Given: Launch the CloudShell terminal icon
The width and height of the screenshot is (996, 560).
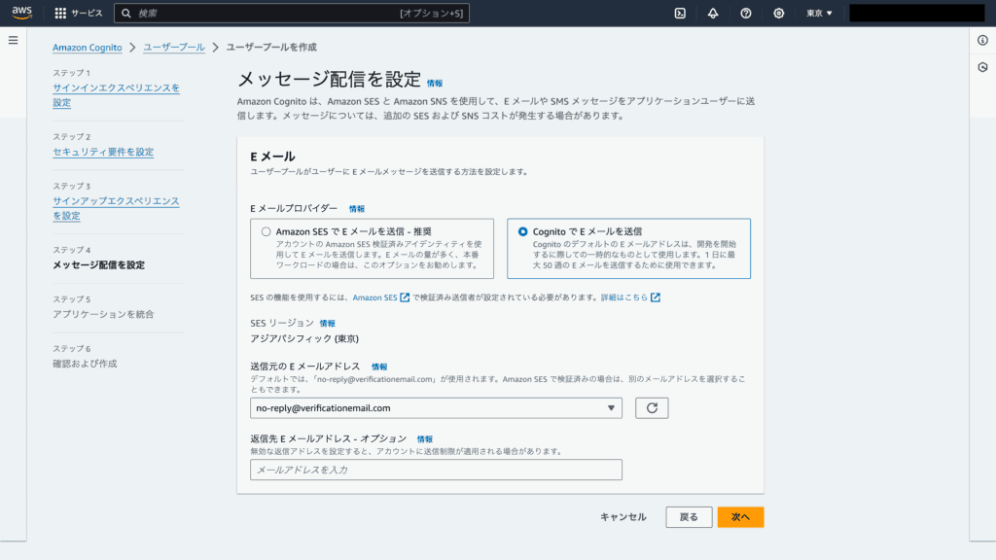Looking at the screenshot, I should click(680, 14).
